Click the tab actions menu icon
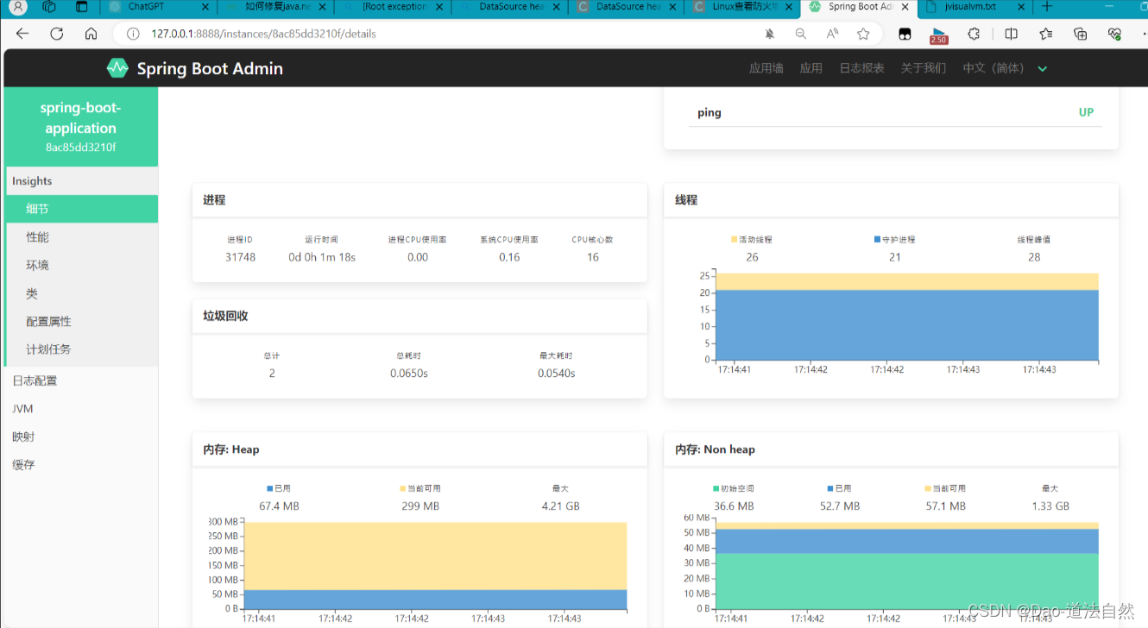The width and height of the screenshot is (1148, 628). click(81, 7)
